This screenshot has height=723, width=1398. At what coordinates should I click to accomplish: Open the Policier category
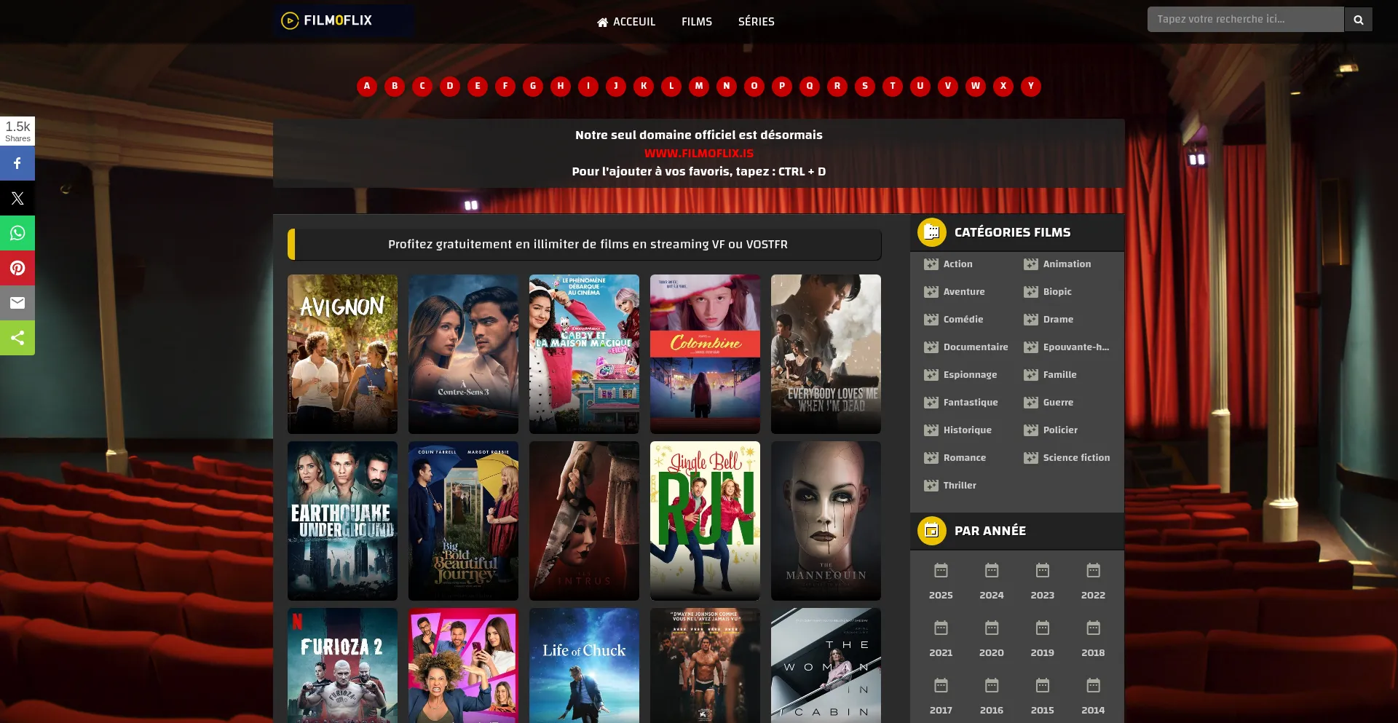[x=1060, y=430]
